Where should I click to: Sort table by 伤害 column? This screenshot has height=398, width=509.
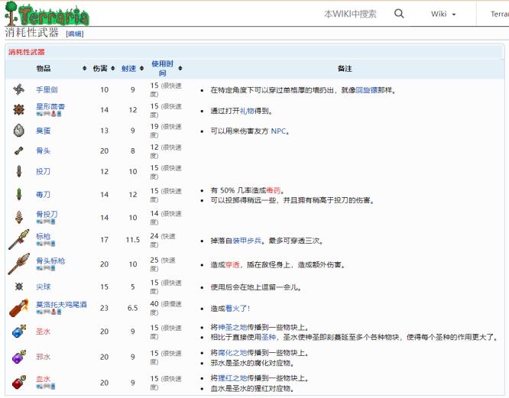pos(100,69)
